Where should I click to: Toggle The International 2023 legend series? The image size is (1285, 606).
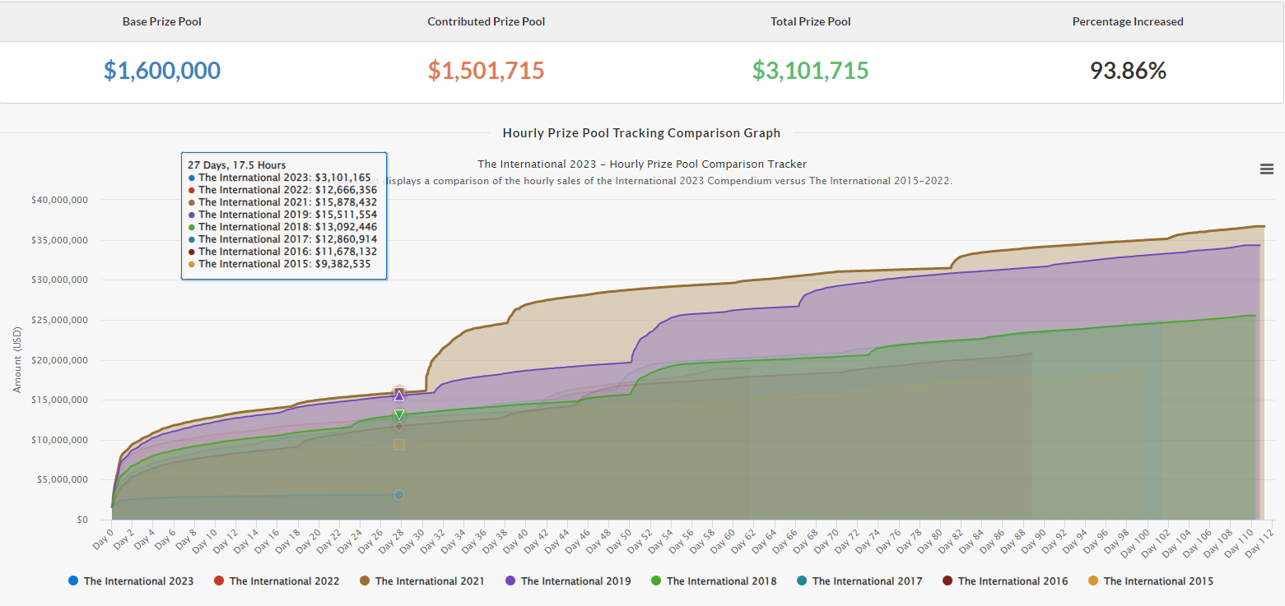click(x=132, y=581)
